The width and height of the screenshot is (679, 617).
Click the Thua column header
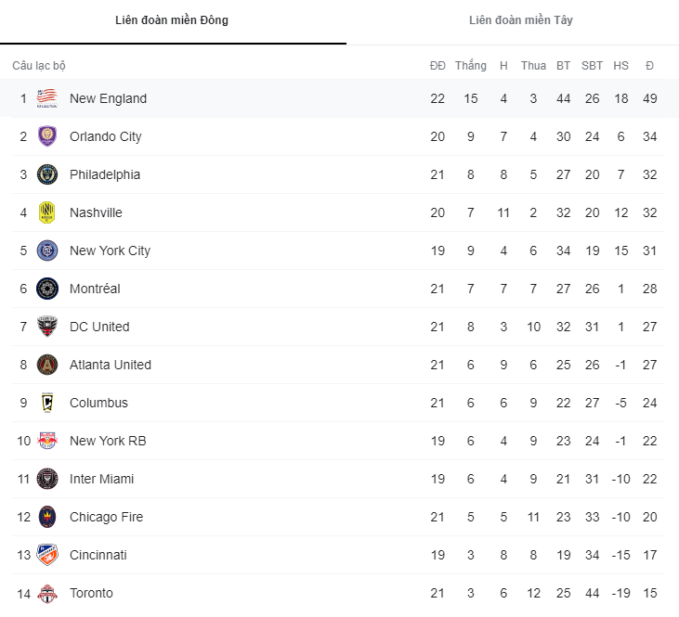click(533, 66)
